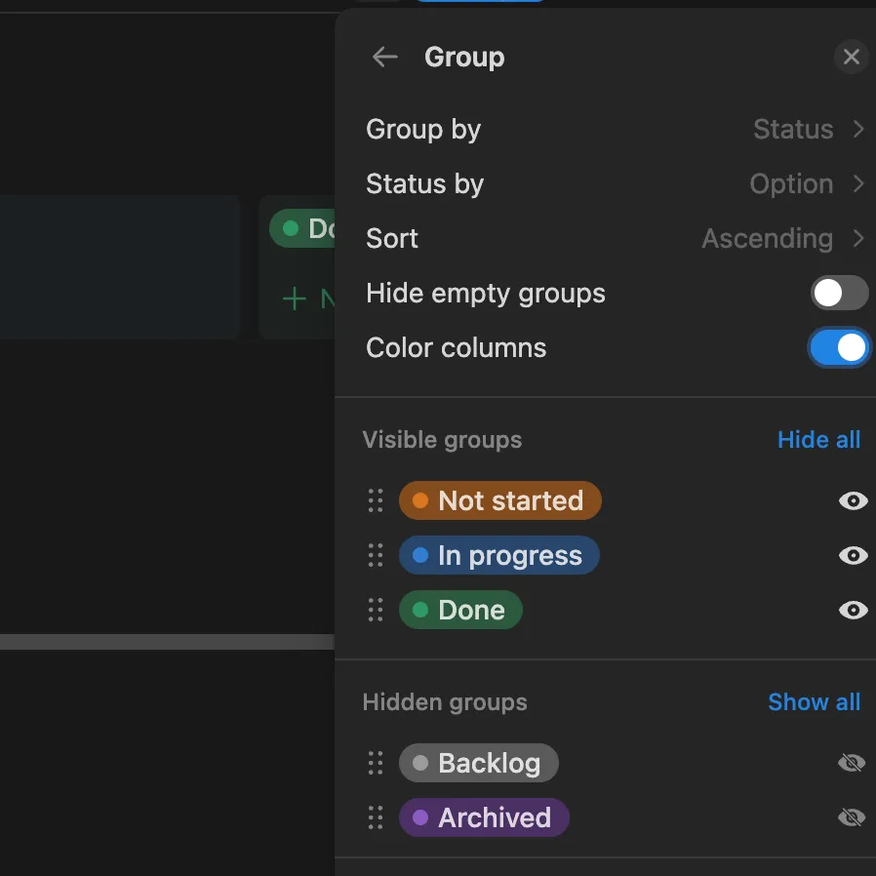The image size is (876, 876).
Task: Grab the drag handle of Done in the list
Action: click(376, 610)
